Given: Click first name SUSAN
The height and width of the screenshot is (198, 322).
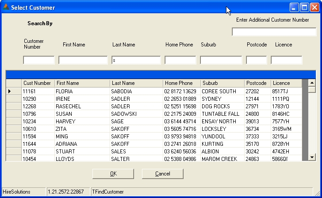Looking at the screenshot, I should tap(64, 114).
